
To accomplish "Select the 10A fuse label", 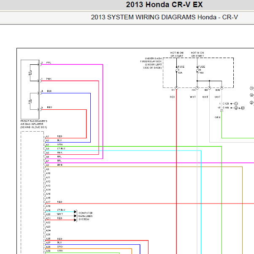I will click(180, 73).
